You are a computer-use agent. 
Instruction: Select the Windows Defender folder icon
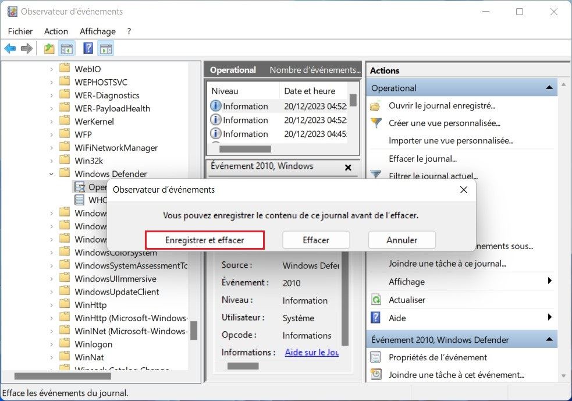[65, 173]
